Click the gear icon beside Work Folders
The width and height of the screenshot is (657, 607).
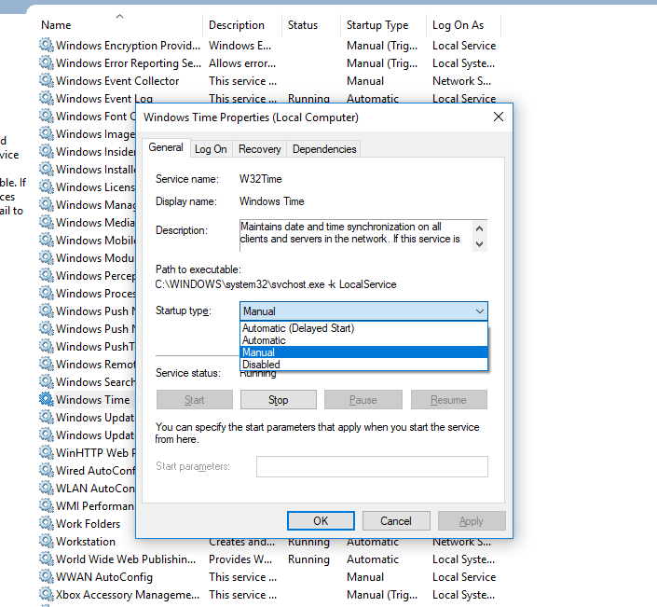point(47,523)
